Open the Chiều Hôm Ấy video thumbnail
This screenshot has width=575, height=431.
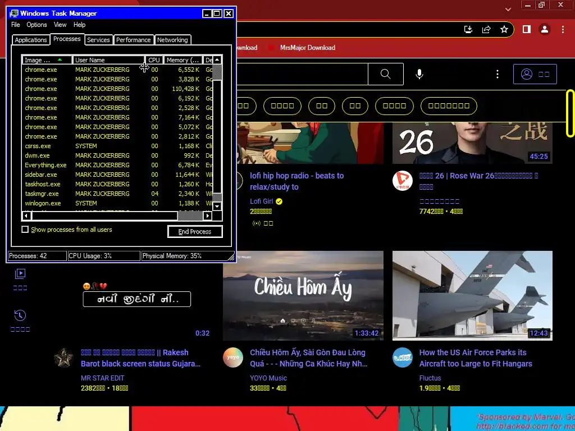[x=303, y=295]
